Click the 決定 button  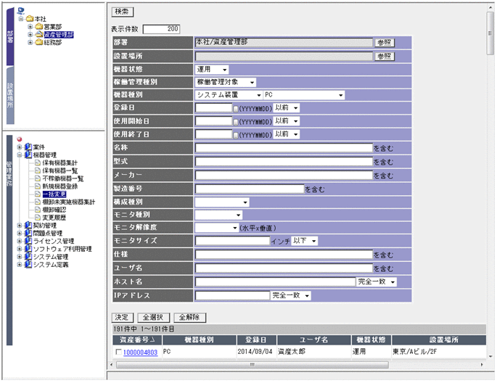(x=123, y=318)
